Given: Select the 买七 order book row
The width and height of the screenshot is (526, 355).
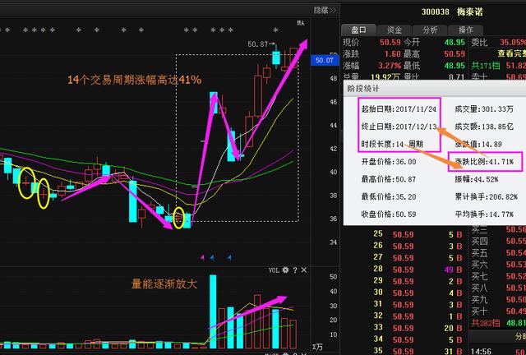Looking at the screenshot, I should point(499,276).
